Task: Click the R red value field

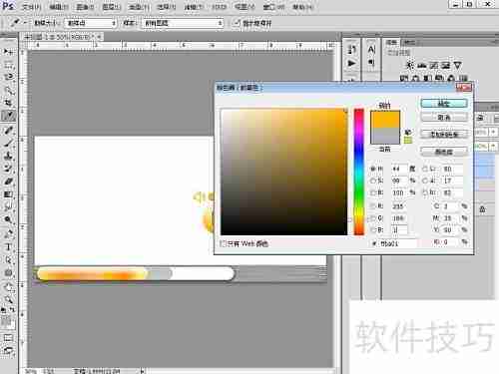Action: (x=399, y=206)
